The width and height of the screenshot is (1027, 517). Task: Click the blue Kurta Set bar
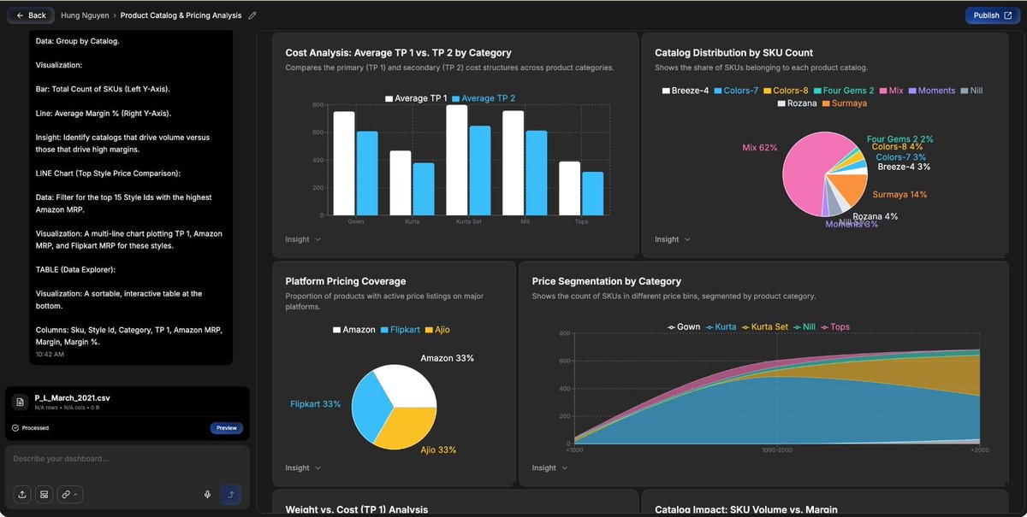(x=480, y=170)
